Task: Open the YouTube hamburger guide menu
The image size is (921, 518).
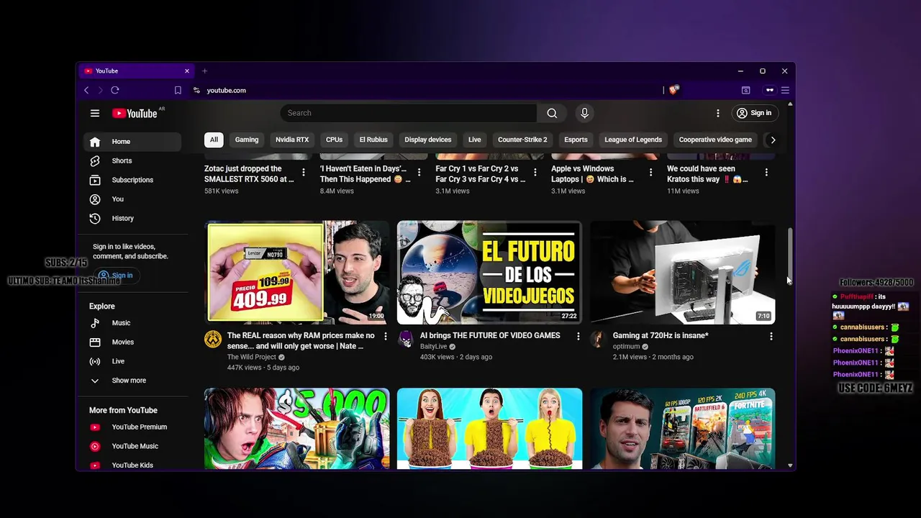Action: point(94,113)
